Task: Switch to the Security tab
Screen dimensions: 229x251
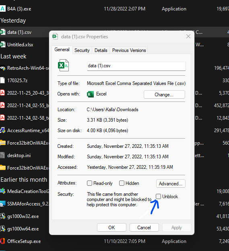Action: pos(82,50)
